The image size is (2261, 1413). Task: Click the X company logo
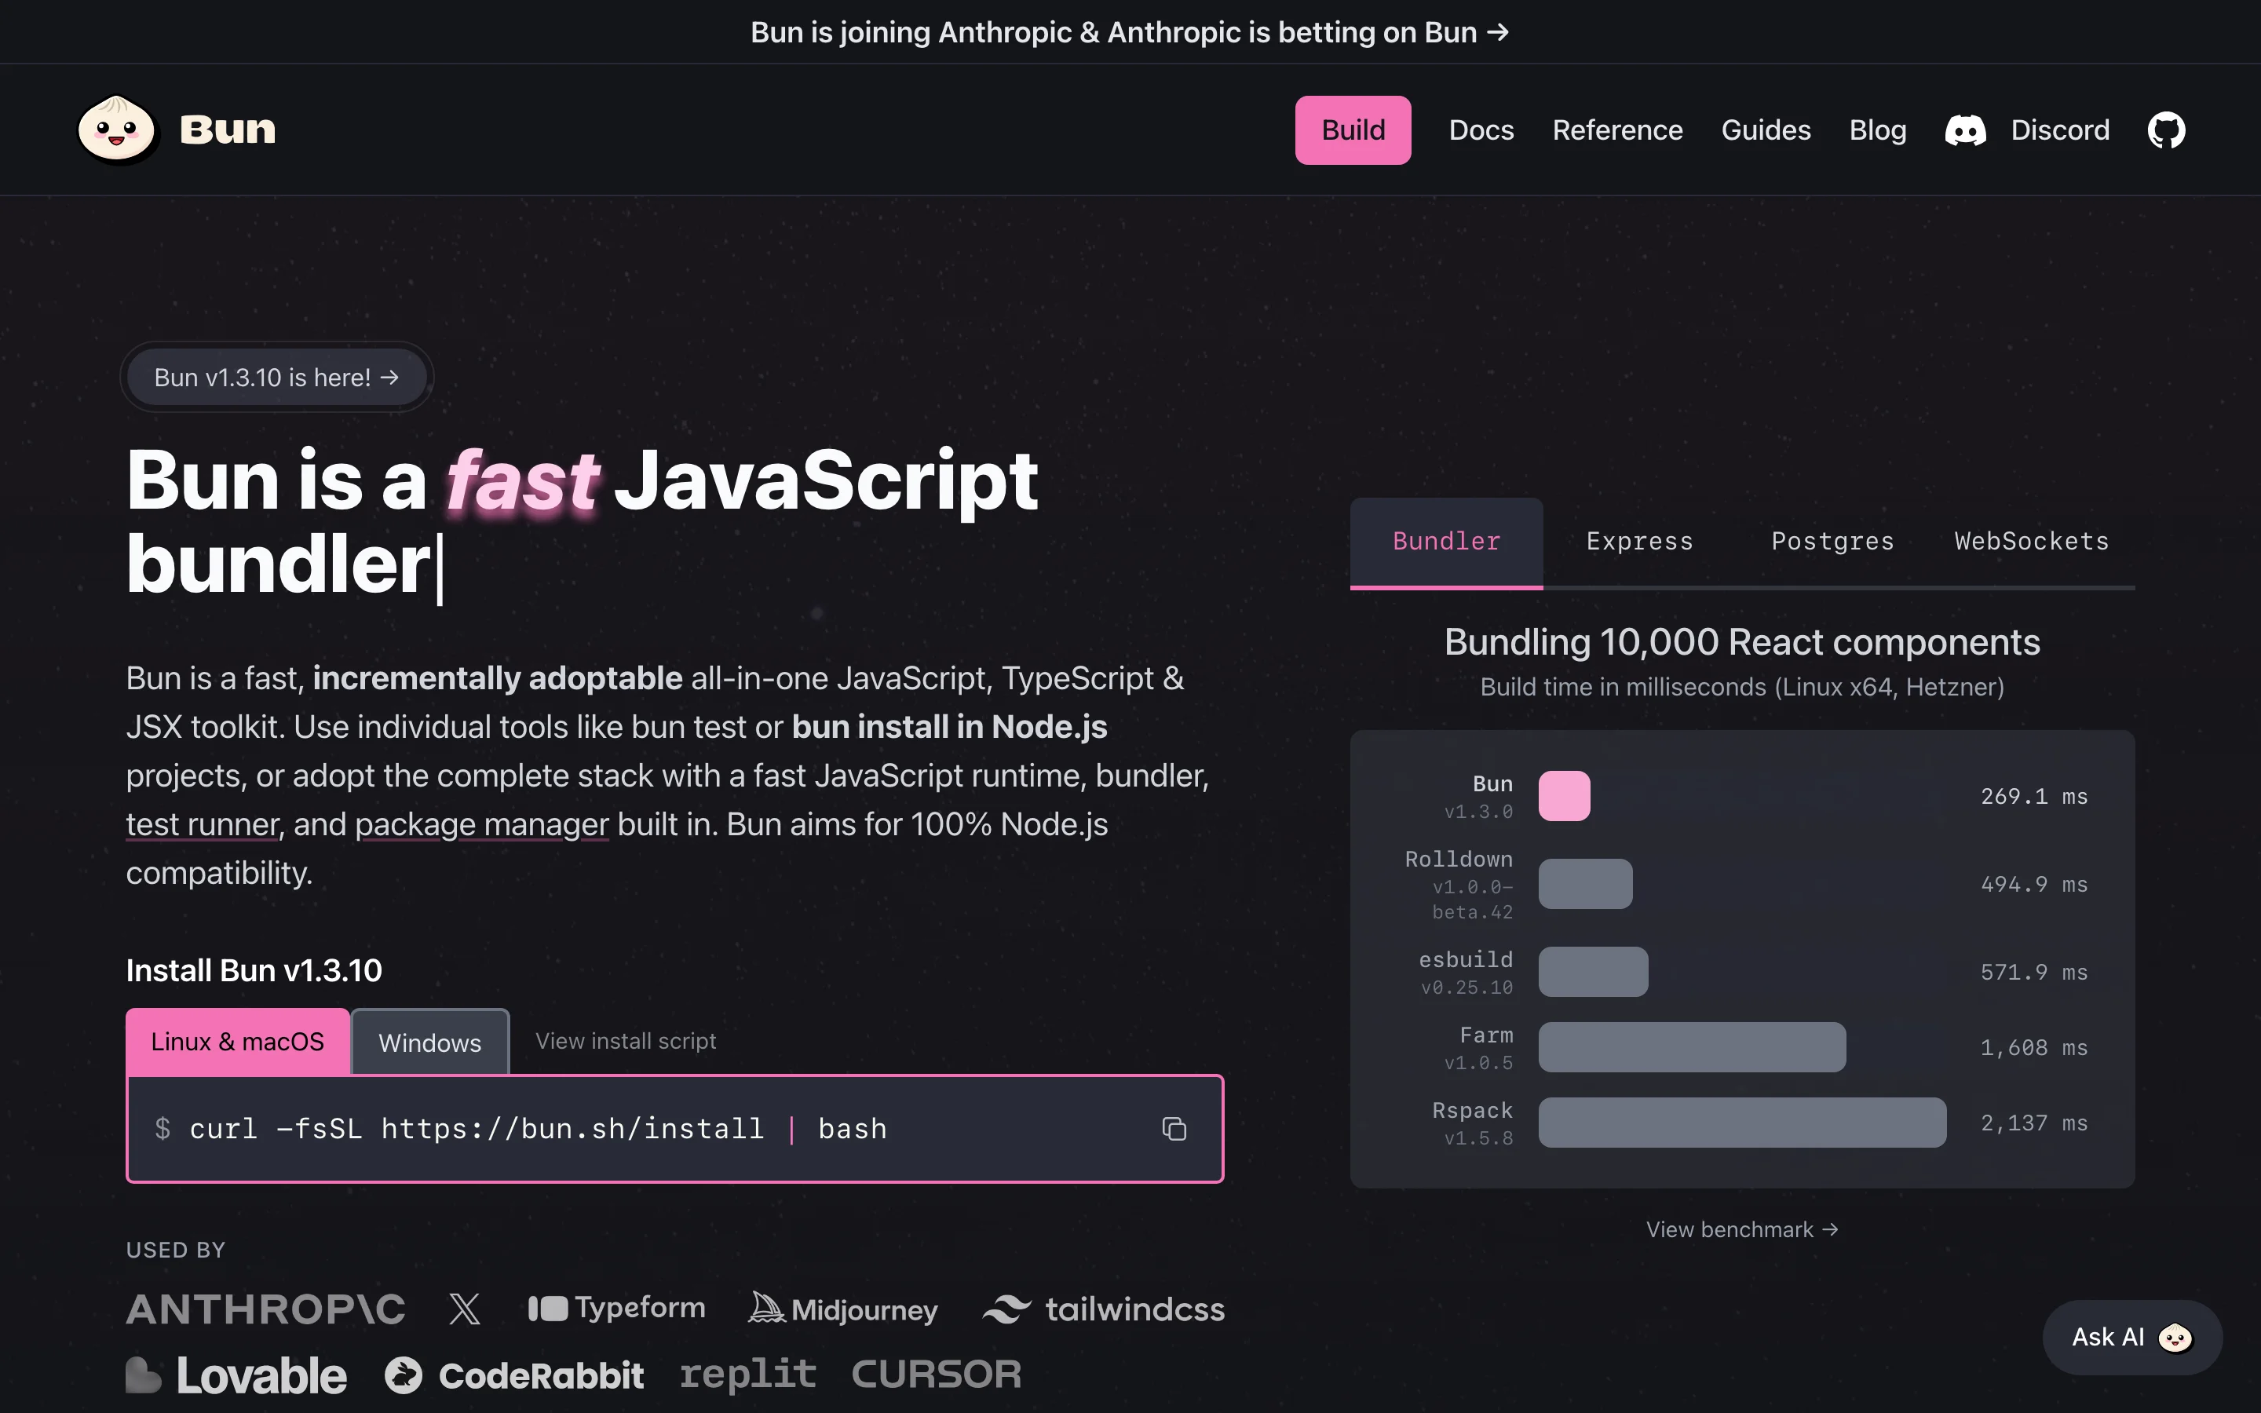tap(464, 1309)
